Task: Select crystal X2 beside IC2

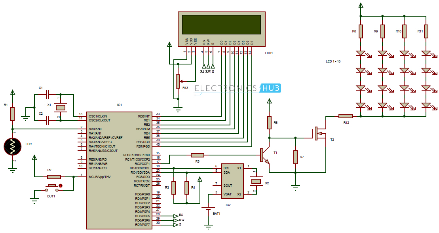Action: (x=256, y=181)
